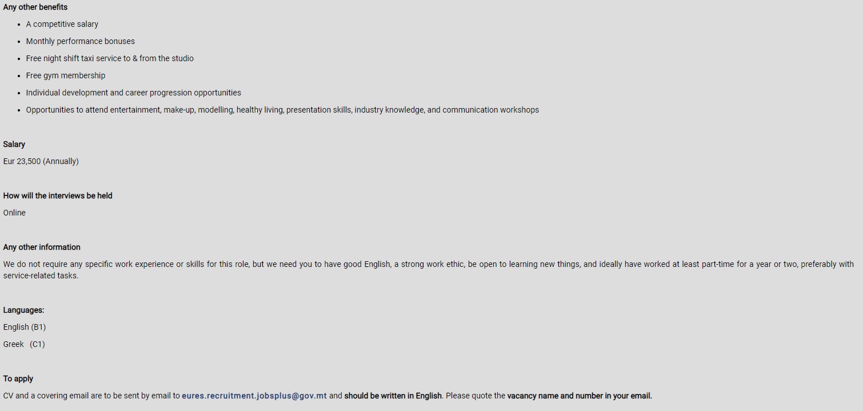Viewport: 863px width, 411px height.
Task: Click the 'Languages:' heading
Action: click(x=23, y=310)
